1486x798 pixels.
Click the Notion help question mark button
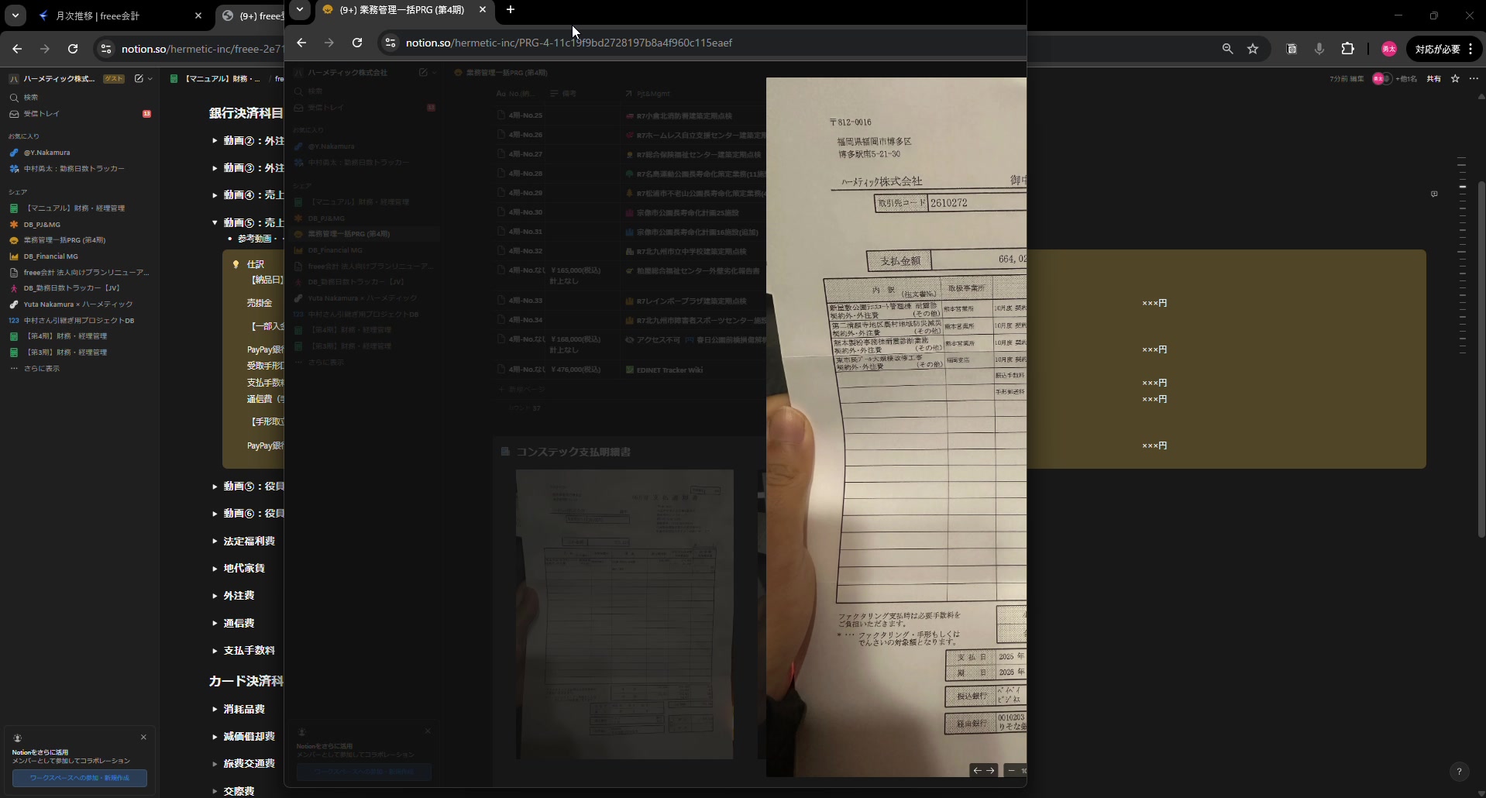pos(1459,771)
